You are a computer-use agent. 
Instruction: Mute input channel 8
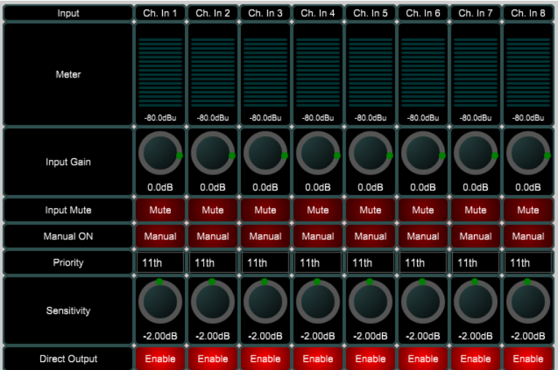528,210
